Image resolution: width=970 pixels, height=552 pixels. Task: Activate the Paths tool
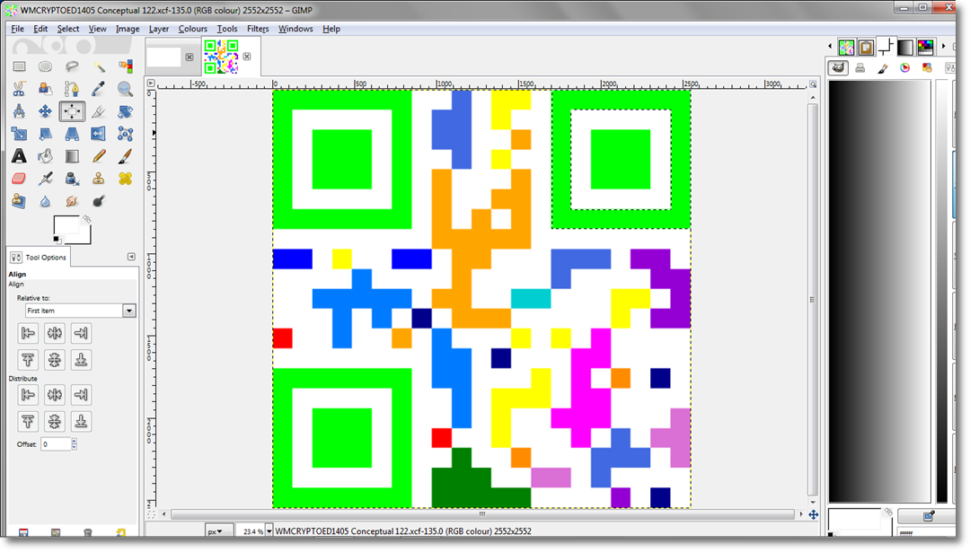coord(72,89)
